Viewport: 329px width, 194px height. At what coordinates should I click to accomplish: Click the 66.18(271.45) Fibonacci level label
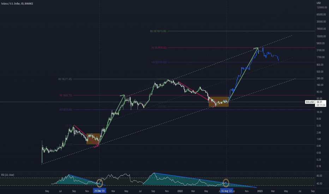coord(65,79)
